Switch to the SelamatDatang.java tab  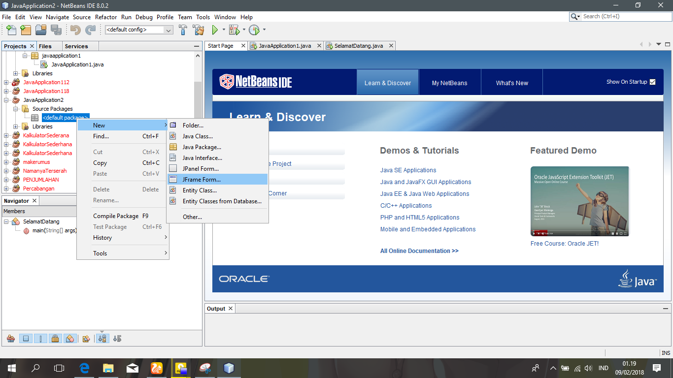(x=358, y=45)
